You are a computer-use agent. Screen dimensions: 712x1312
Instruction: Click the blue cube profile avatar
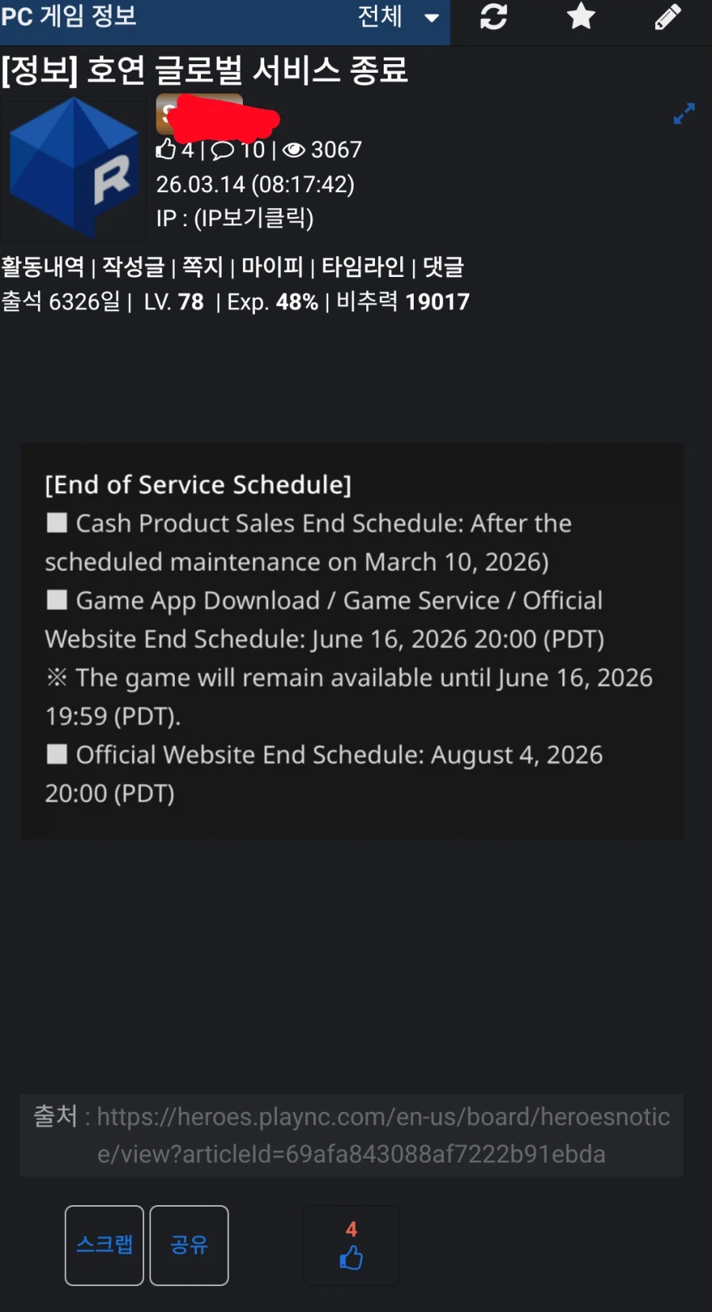[x=74, y=168]
